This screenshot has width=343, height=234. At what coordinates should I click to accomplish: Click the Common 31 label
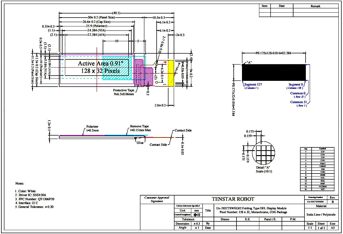(x=298, y=102)
